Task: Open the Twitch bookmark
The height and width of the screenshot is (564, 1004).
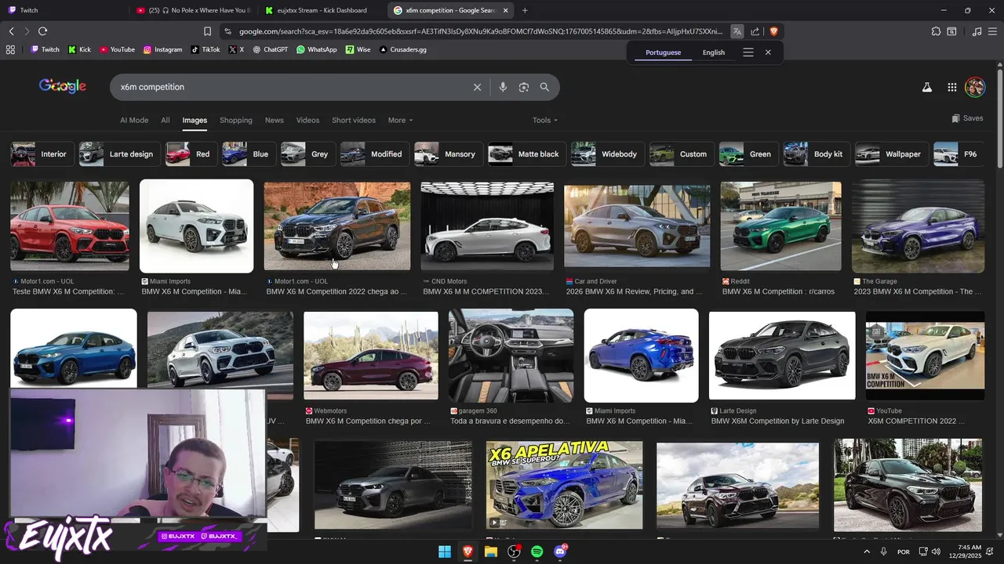Action: coord(45,49)
